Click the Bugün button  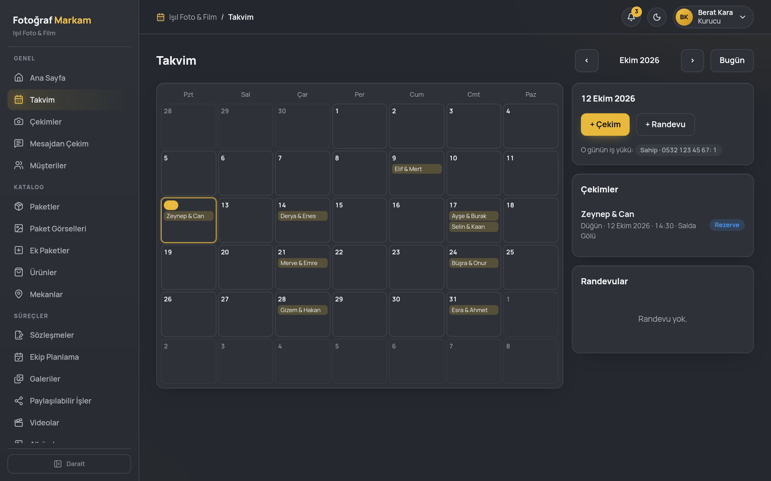click(732, 60)
